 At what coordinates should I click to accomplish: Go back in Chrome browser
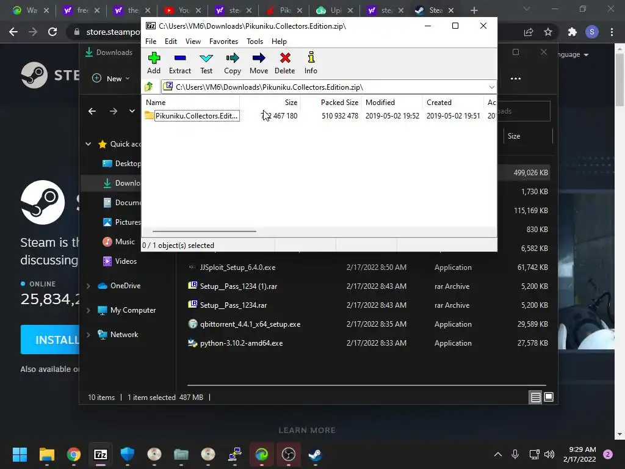click(13, 32)
